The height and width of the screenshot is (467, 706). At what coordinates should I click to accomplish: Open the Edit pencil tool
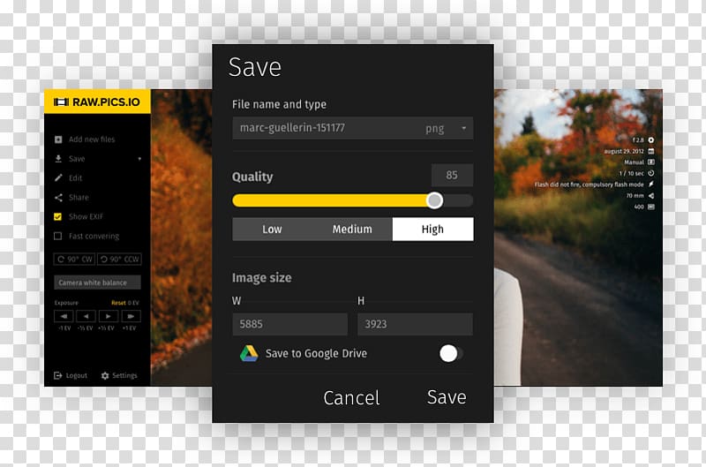pyautogui.click(x=58, y=177)
